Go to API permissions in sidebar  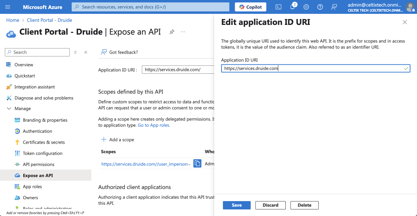coord(39,164)
